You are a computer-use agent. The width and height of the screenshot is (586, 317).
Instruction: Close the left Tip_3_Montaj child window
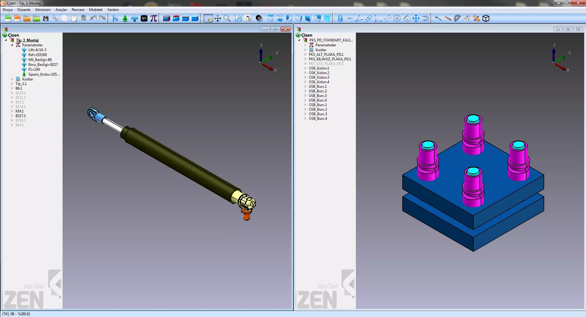(x=285, y=29)
